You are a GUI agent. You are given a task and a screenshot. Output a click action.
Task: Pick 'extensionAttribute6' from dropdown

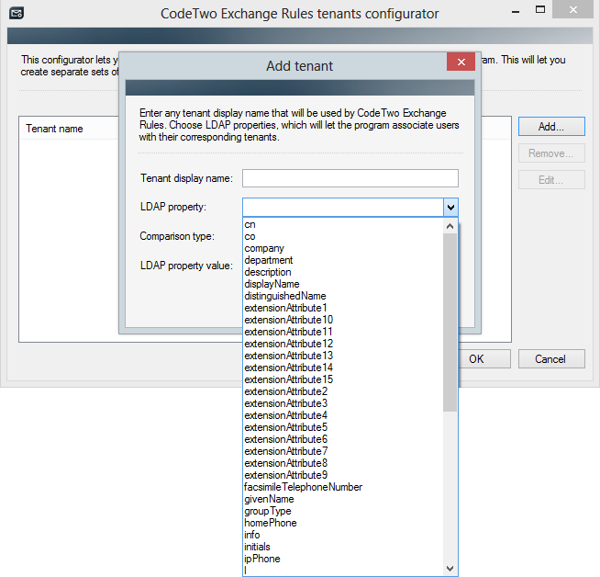click(343, 439)
